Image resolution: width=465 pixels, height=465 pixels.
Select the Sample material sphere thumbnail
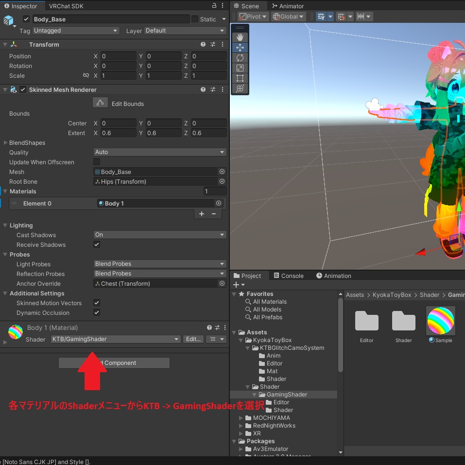440,321
